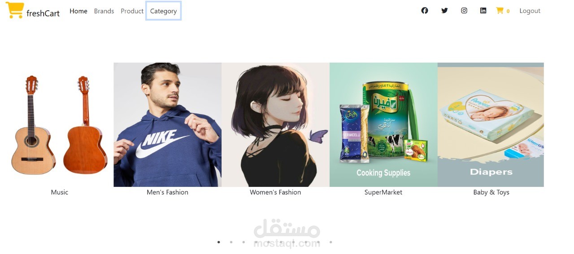Select the Category nav link
Viewport: 574px width, 254px height.
coord(163,11)
